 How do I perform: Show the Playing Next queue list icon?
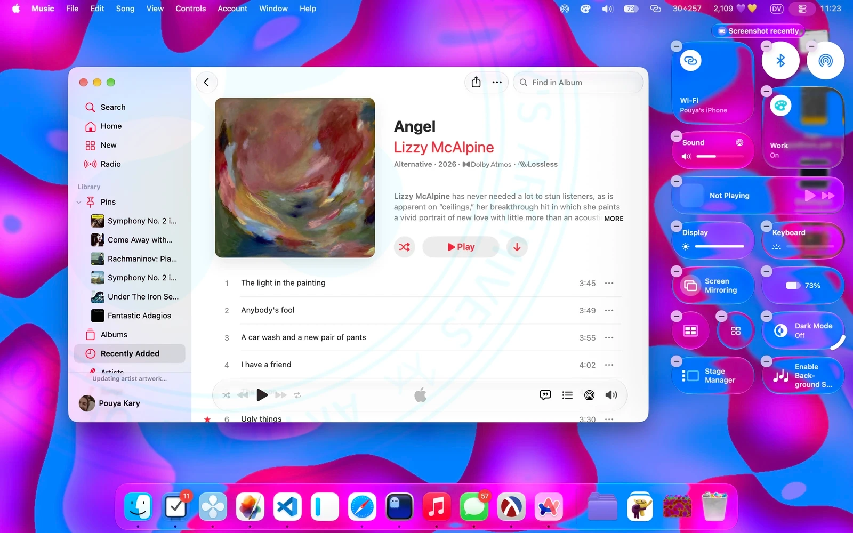click(x=567, y=395)
